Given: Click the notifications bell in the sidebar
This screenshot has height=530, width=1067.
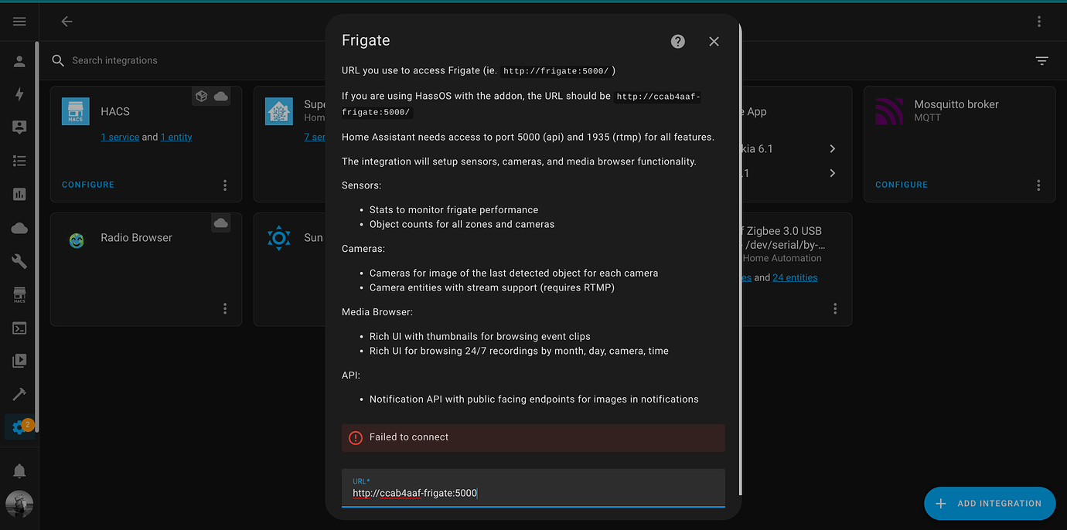Looking at the screenshot, I should pos(19,471).
